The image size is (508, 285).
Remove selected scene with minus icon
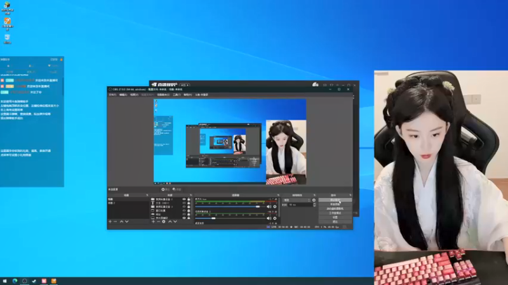116,222
